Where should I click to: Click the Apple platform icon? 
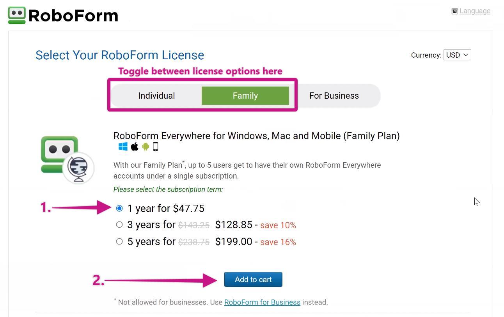point(135,147)
